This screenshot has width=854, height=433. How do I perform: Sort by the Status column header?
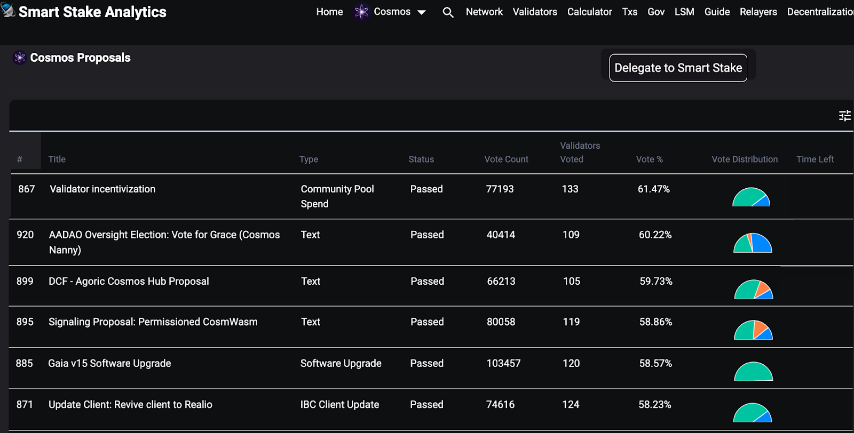pyautogui.click(x=421, y=159)
